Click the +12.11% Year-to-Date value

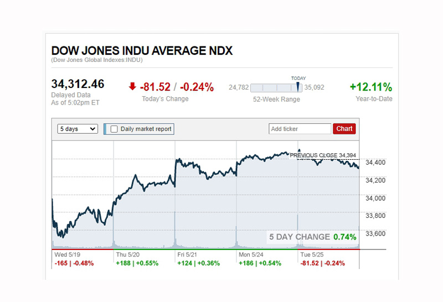coord(370,87)
